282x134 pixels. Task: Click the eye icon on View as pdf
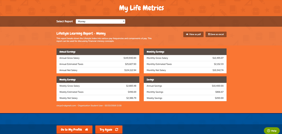tap(187, 34)
